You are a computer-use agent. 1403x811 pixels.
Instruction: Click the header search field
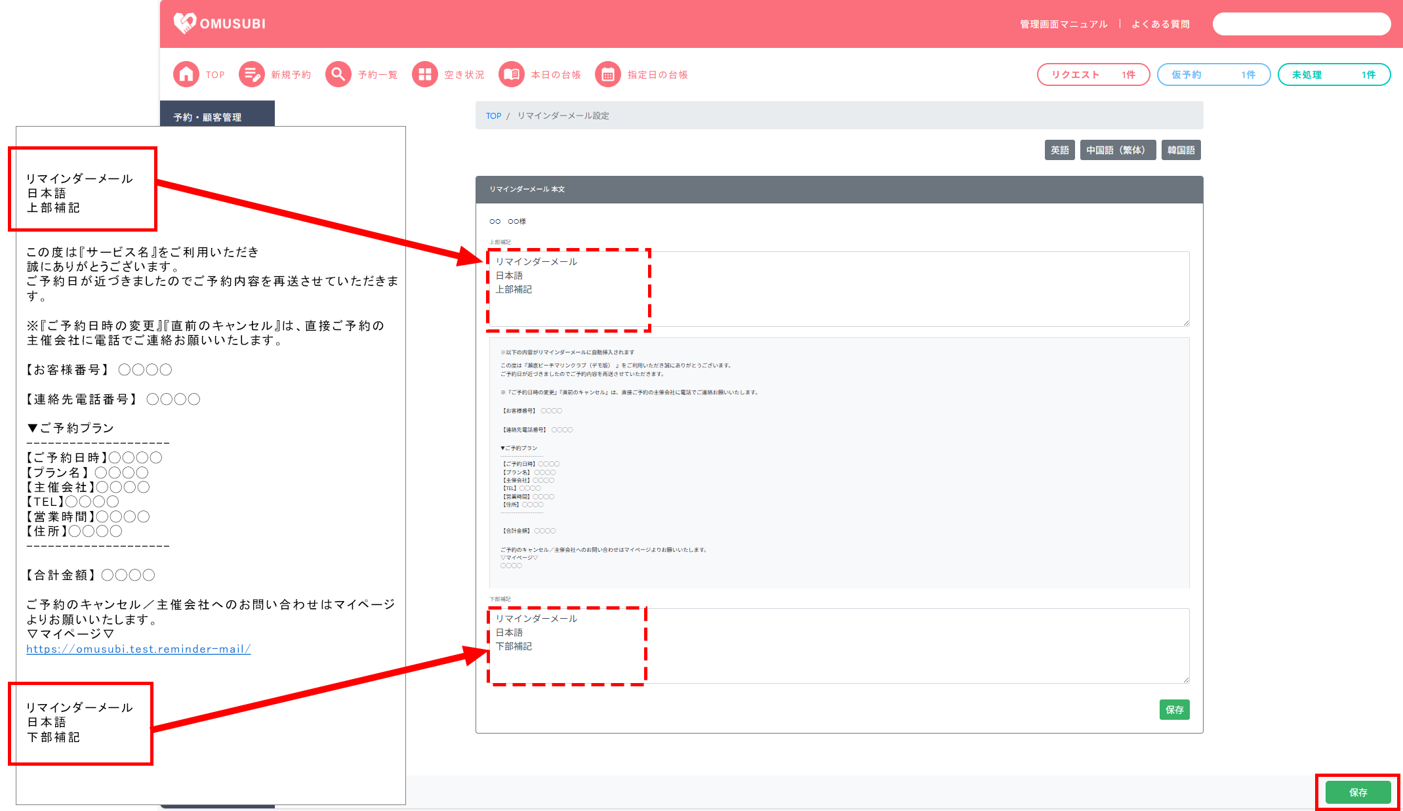(1301, 24)
